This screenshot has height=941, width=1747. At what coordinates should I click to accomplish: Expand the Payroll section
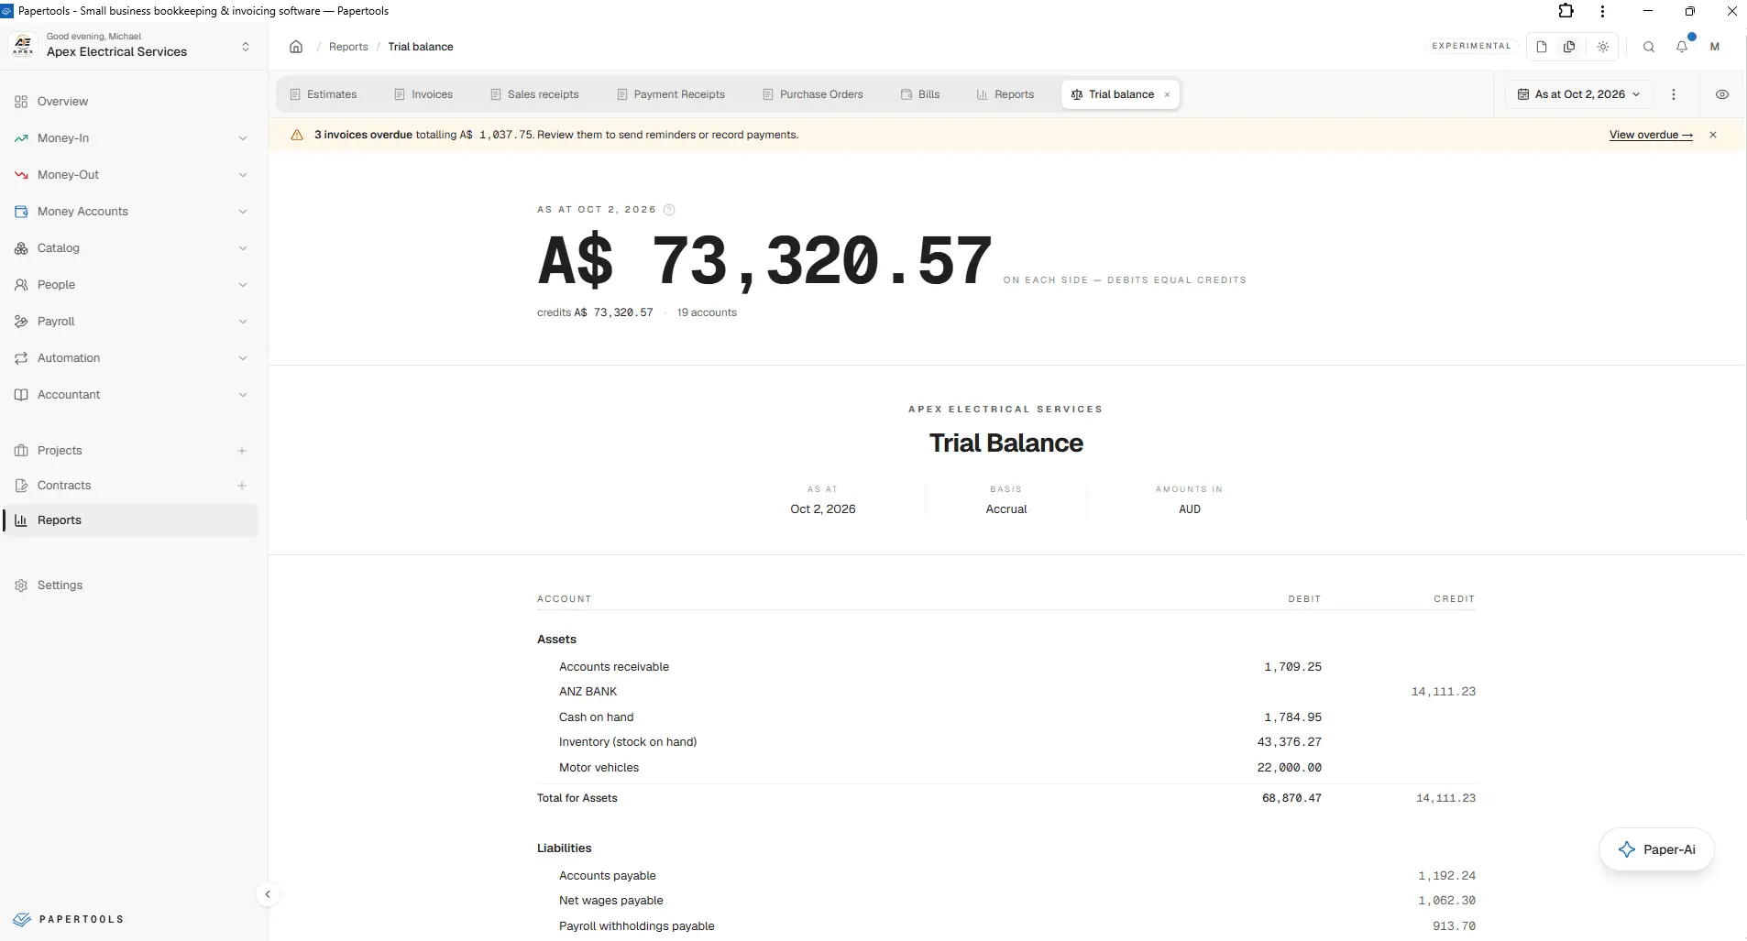point(130,322)
